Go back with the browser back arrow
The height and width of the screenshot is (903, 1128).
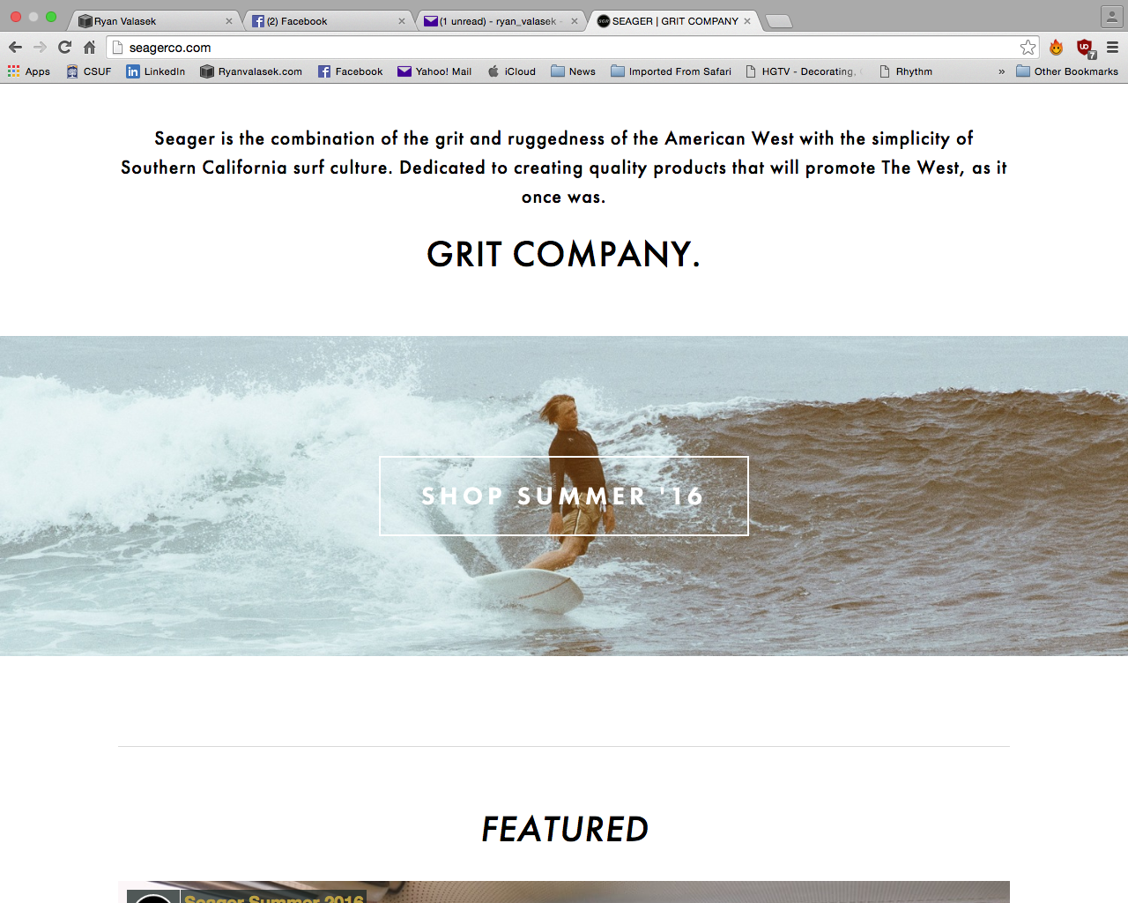click(x=15, y=48)
